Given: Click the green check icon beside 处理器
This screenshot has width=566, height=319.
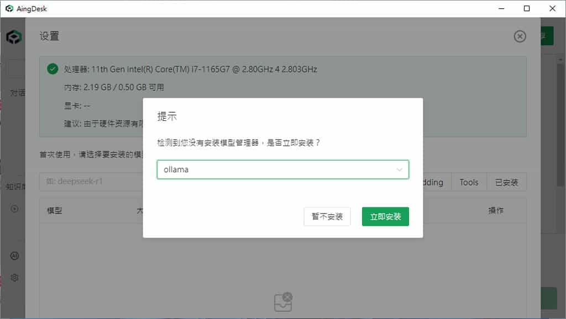Looking at the screenshot, I should 53,69.
